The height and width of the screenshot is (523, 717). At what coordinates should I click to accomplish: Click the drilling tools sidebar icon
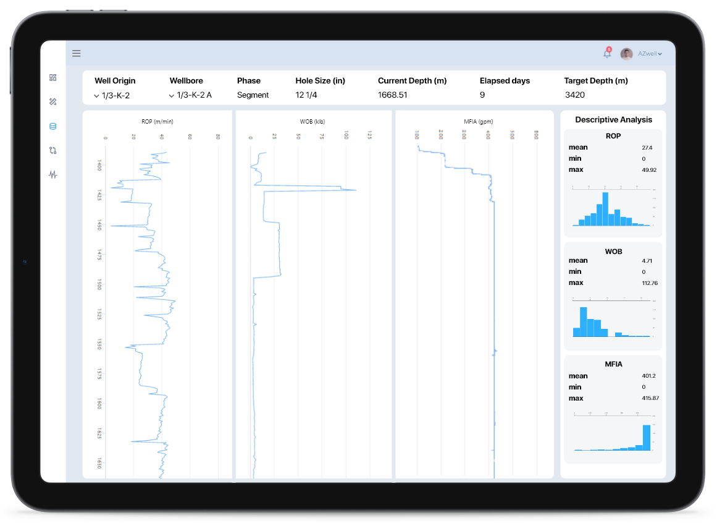52,101
